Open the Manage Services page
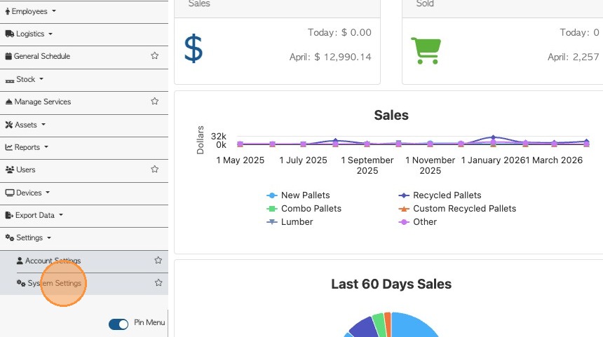 pyautogui.click(x=38, y=102)
